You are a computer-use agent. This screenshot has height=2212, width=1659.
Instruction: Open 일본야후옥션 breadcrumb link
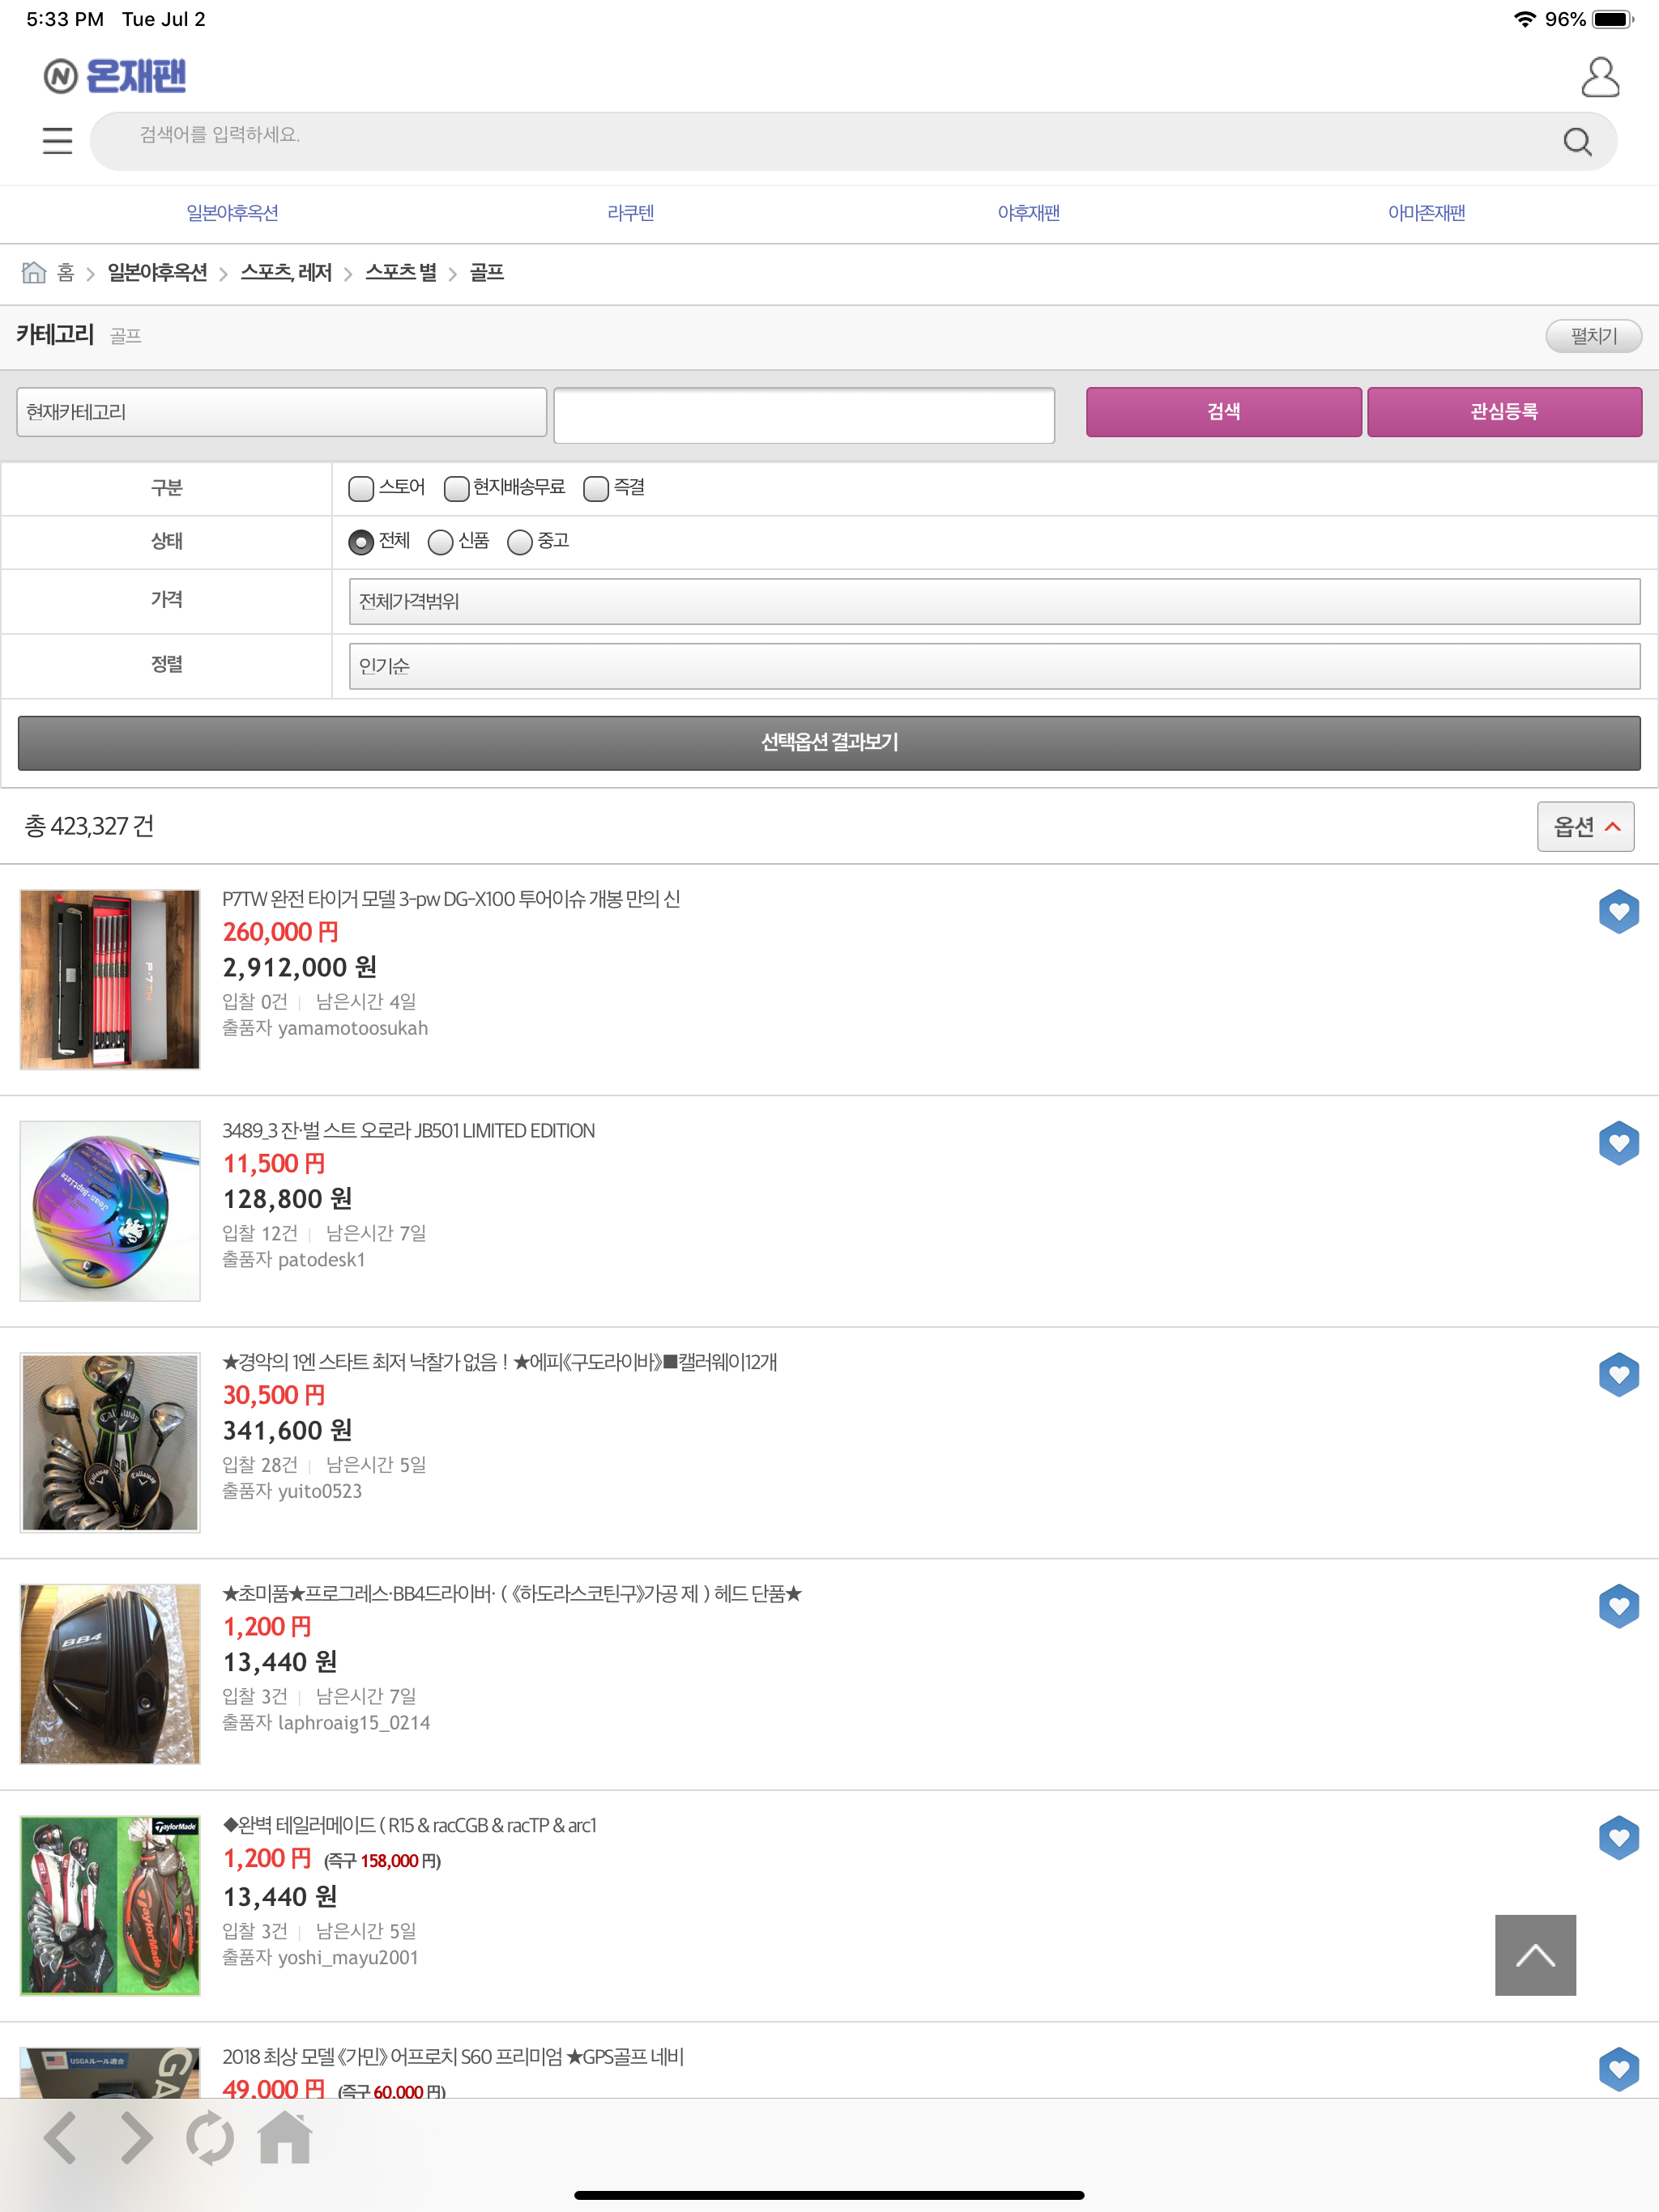point(157,272)
